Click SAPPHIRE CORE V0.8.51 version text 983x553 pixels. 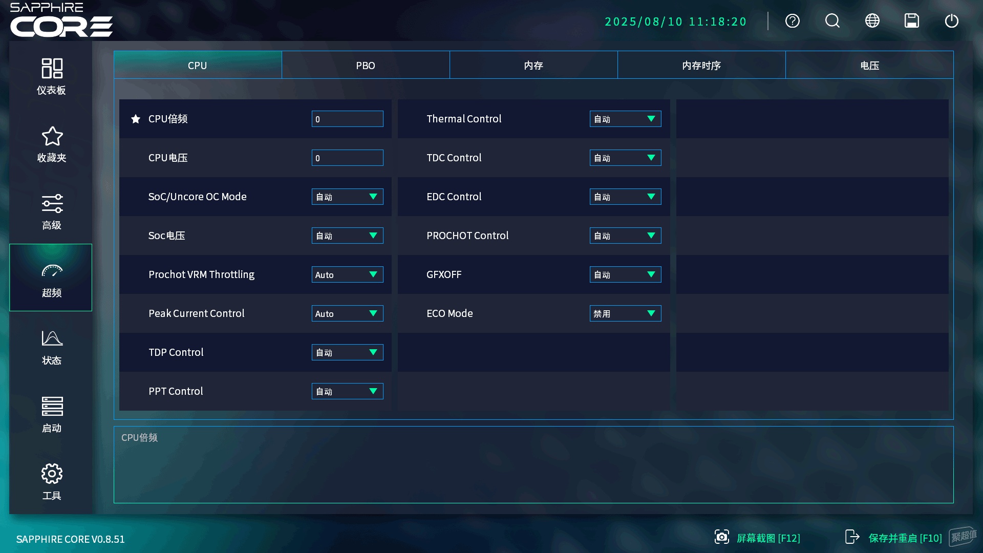coord(70,539)
